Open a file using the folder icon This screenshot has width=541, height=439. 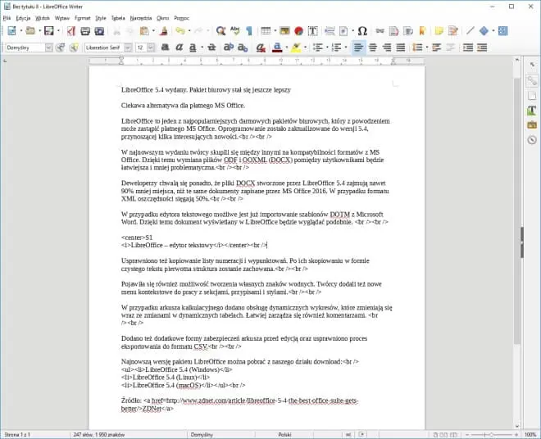(30, 31)
